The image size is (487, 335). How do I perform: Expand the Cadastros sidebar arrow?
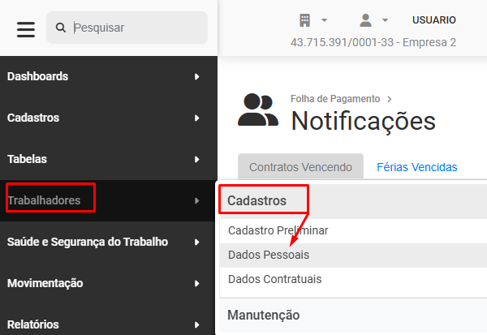(196, 118)
